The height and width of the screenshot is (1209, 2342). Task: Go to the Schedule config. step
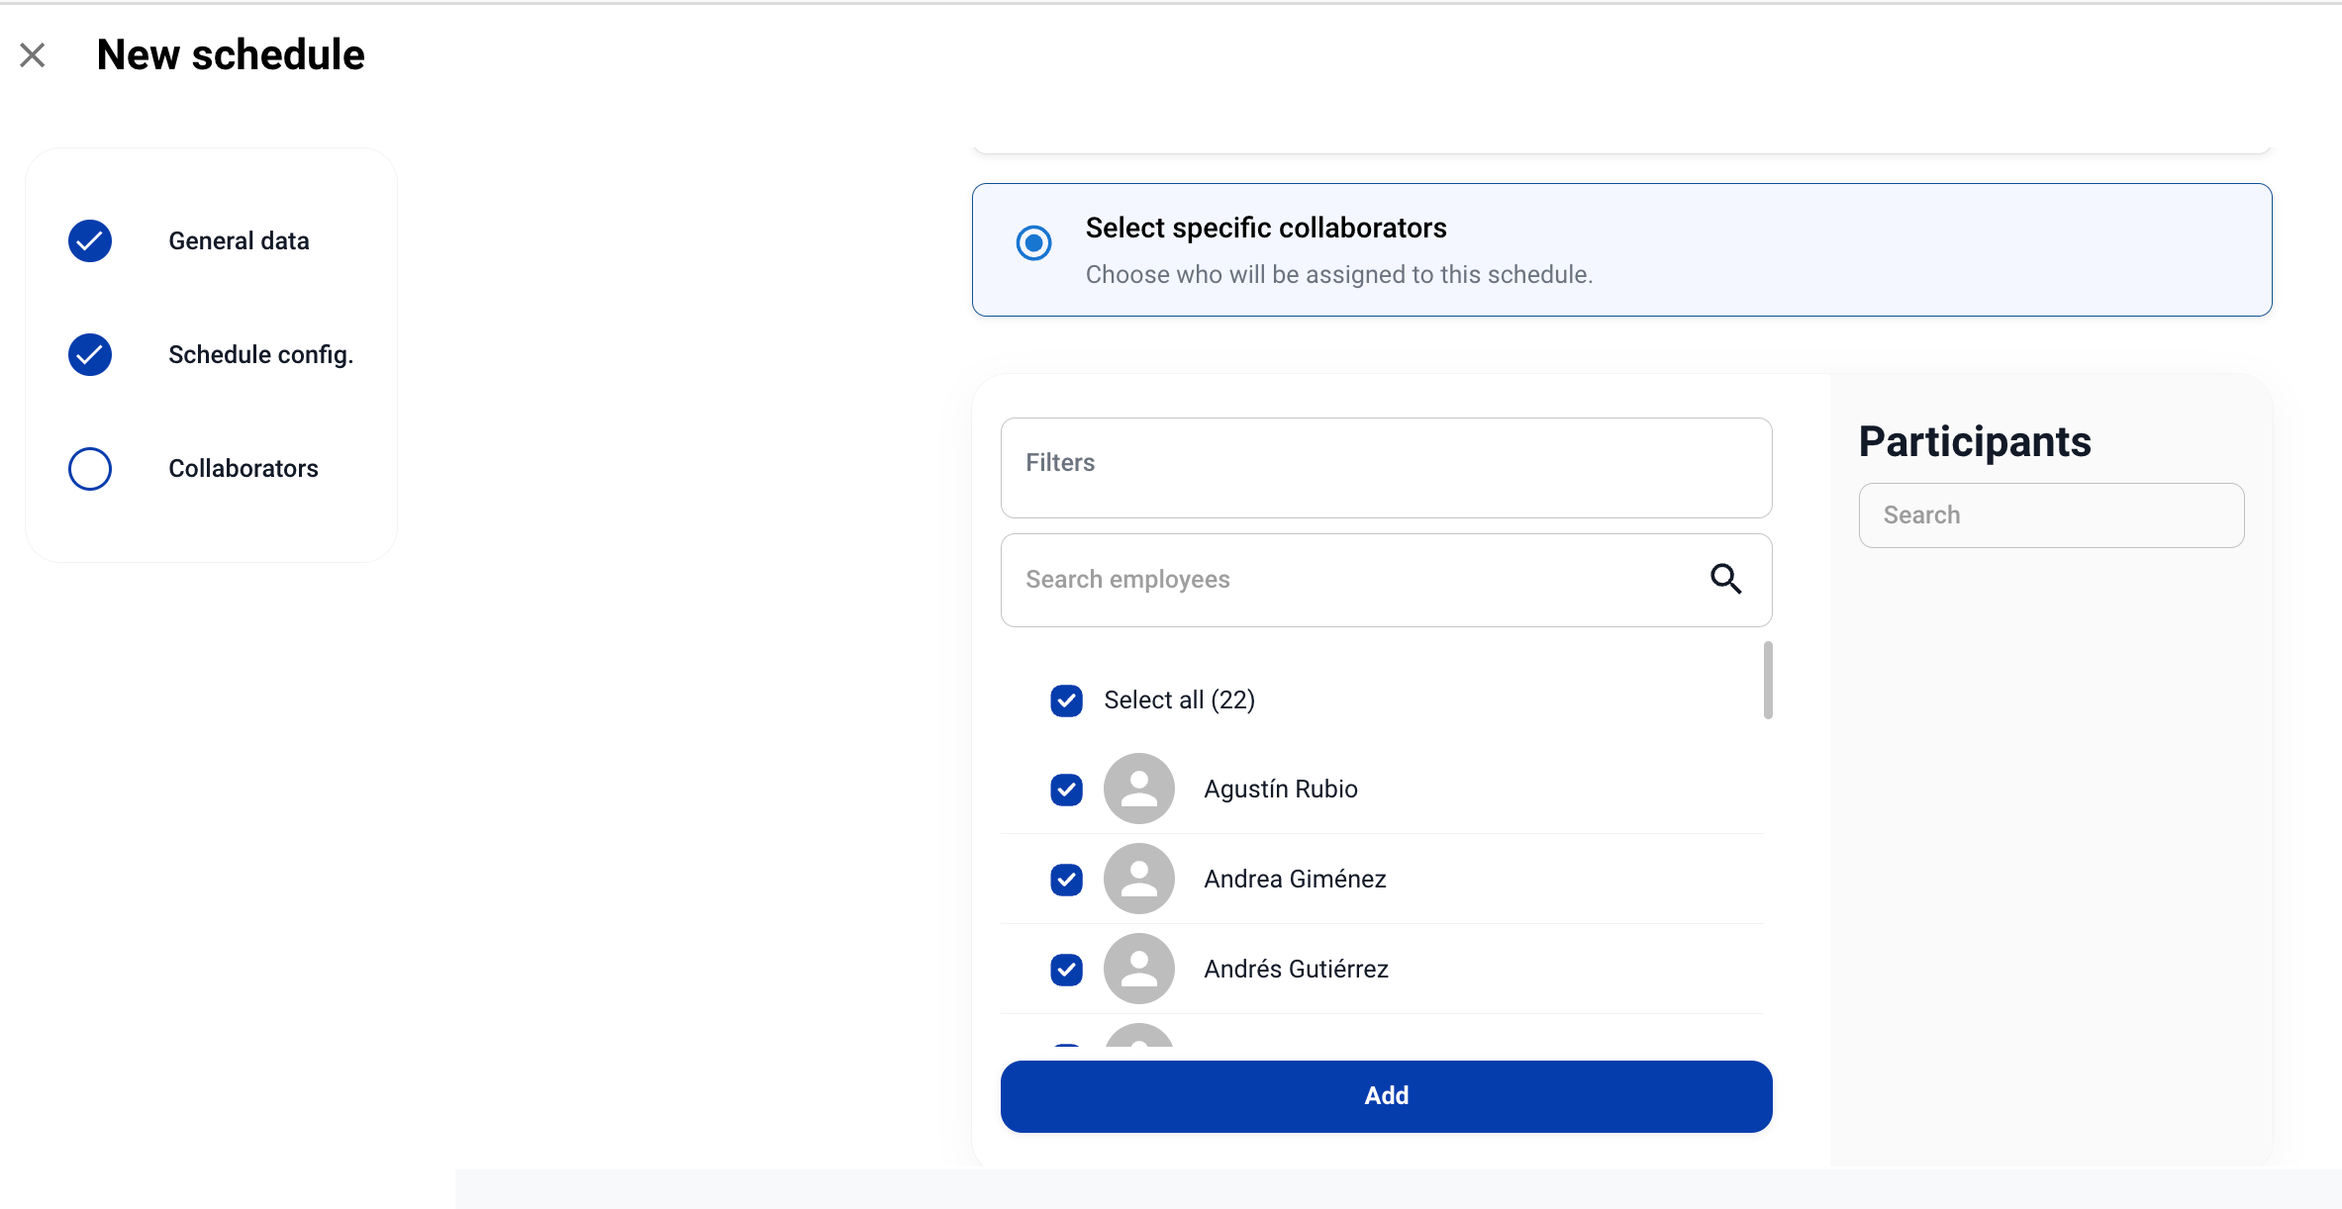click(260, 354)
